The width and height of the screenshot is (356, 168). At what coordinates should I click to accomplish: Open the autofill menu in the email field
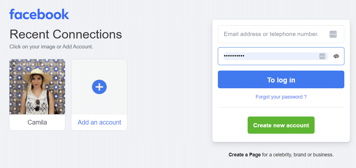tap(333, 34)
